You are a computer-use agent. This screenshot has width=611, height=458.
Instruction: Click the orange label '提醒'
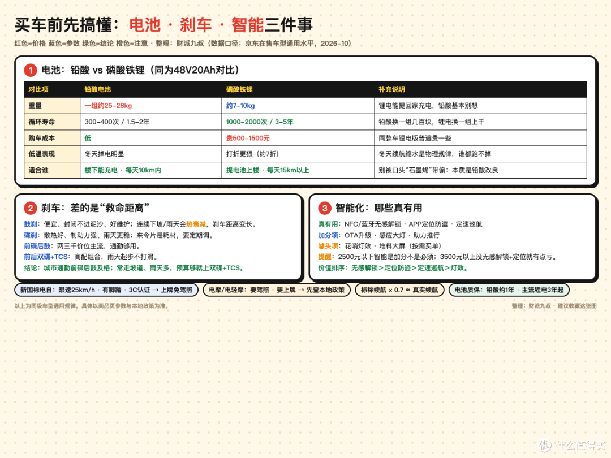click(325, 257)
